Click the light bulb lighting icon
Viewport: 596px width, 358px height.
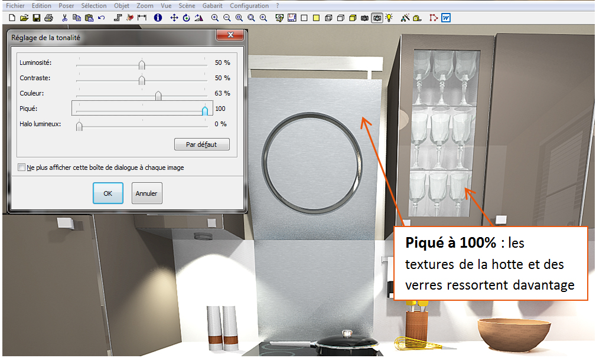point(389,18)
